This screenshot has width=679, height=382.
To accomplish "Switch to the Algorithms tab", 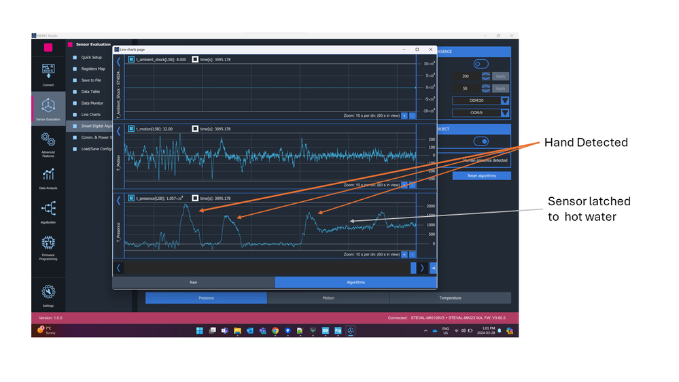I will (355, 282).
